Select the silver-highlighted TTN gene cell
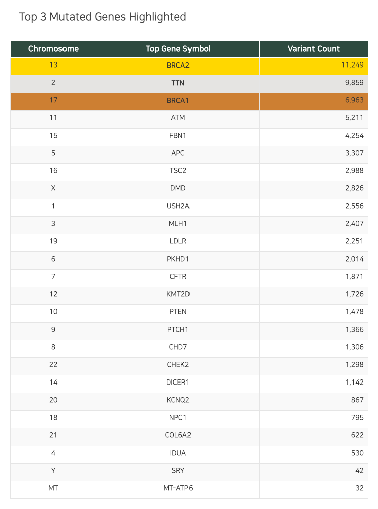The image size is (378, 509). click(x=178, y=84)
